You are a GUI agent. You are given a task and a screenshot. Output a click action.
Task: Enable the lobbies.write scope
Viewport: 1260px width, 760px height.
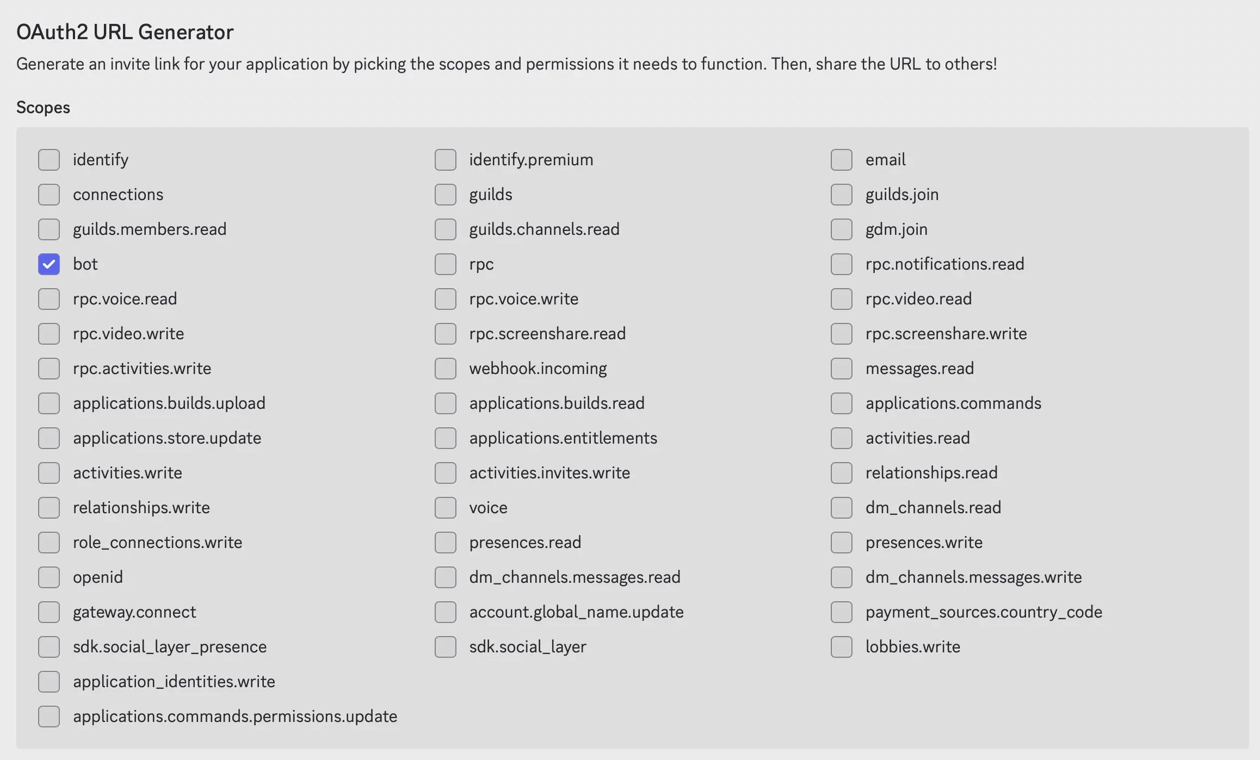pos(841,646)
